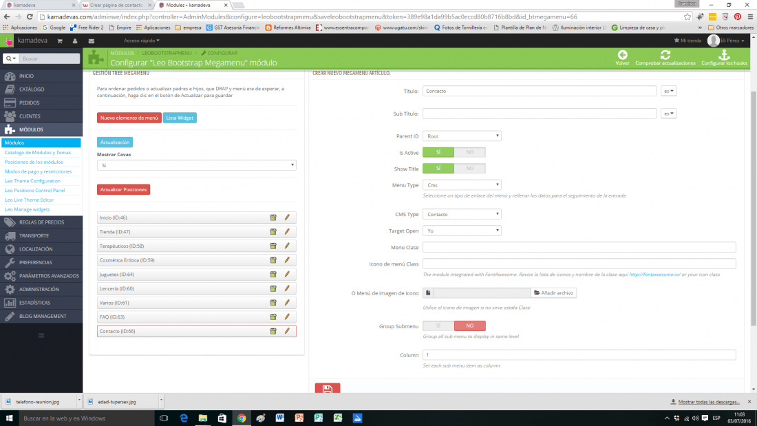
Task: Click the edit pencil for Inicio (ID:46)
Action: pos(287,217)
